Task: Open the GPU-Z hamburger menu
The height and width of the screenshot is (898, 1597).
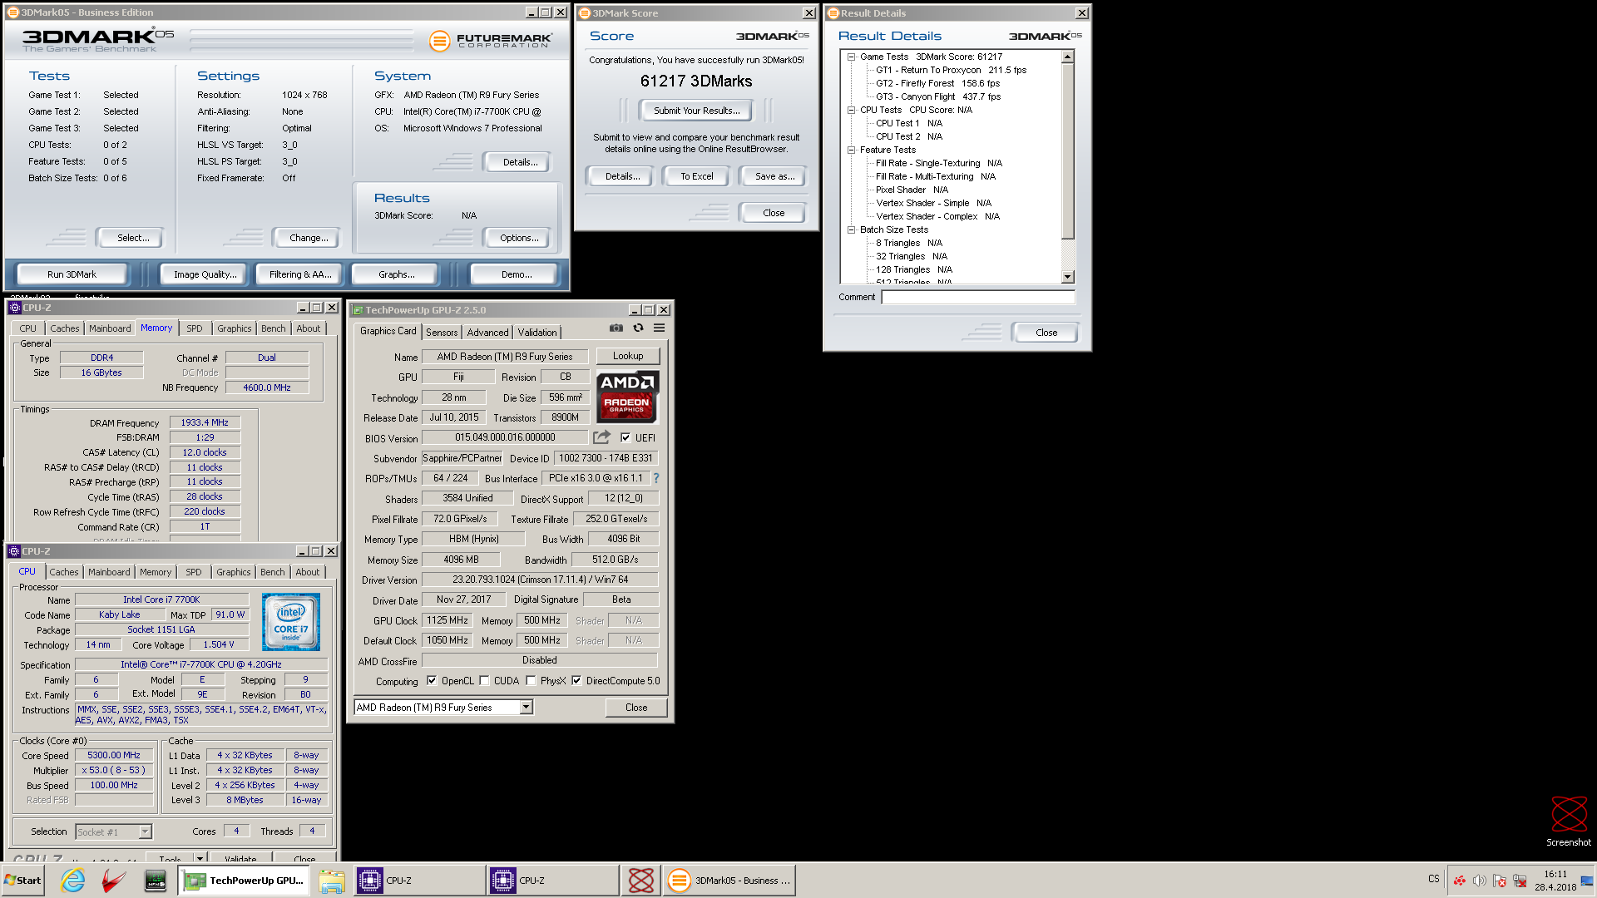Action: pyautogui.click(x=659, y=328)
